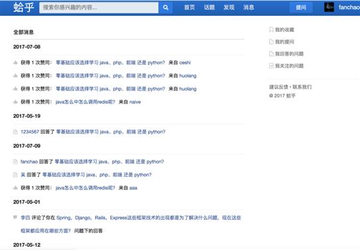360x251 pixels.
Task: Click the bookmark icon beside 我的收藏
Action: point(271,30)
